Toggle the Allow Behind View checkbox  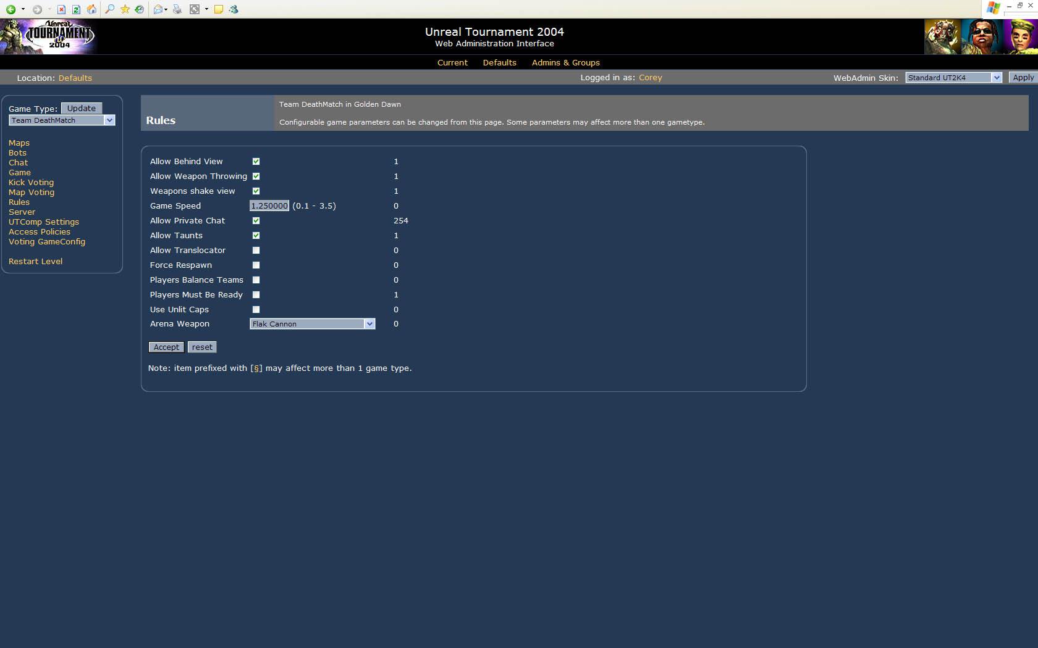(x=256, y=162)
